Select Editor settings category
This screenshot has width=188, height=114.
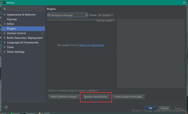click(x=10, y=24)
